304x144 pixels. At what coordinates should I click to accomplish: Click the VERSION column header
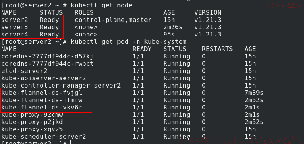click(208, 13)
